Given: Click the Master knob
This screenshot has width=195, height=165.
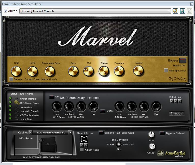Looking at the screenshot, I should 138,71.
